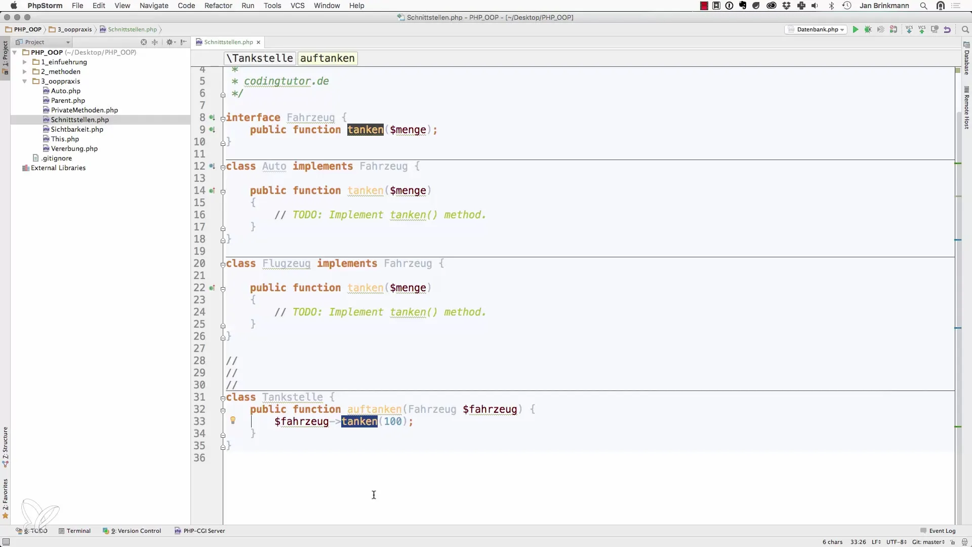Open Spotlight search in the macOS menu bar
Screen dimensions: 972x547
[x=924, y=6]
